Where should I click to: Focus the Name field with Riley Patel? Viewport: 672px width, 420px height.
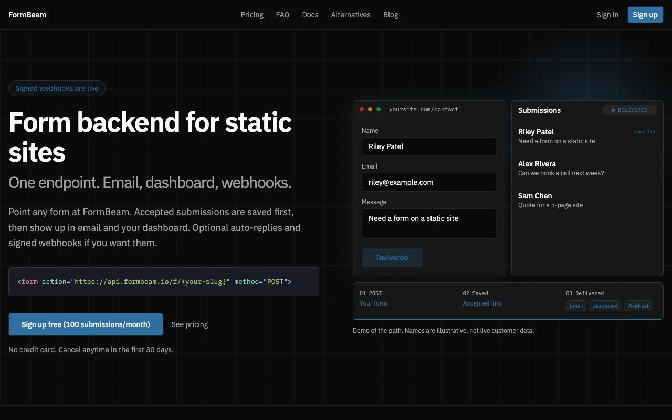[x=429, y=146]
